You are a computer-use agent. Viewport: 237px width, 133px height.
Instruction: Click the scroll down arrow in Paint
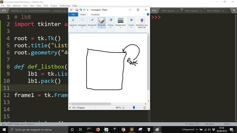(148, 101)
